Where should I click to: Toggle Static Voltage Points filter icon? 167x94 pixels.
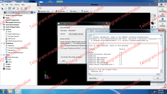(x=16, y=13)
